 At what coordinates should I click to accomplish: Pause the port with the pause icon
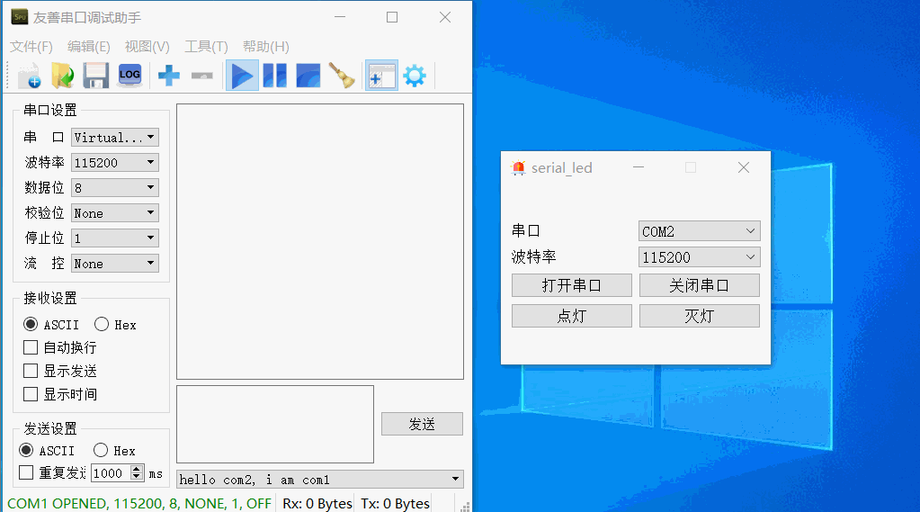click(275, 76)
